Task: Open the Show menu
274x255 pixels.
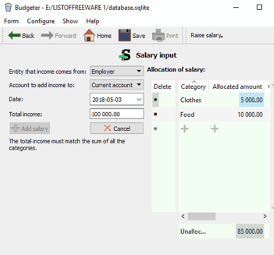Action: (70, 21)
